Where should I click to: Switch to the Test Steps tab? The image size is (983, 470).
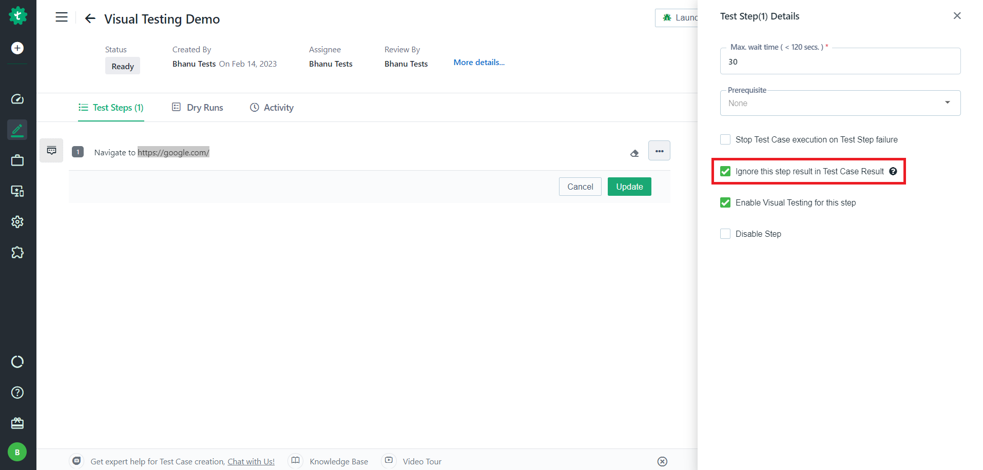coord(111,108)
